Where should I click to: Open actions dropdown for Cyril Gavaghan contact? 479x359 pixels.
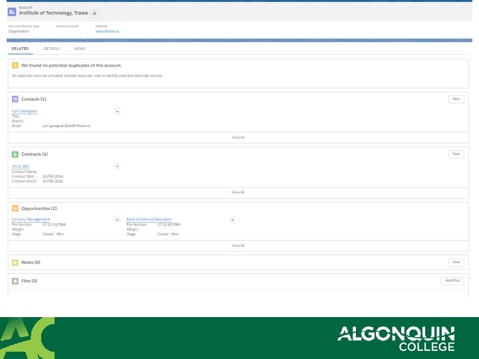(117, 112)
